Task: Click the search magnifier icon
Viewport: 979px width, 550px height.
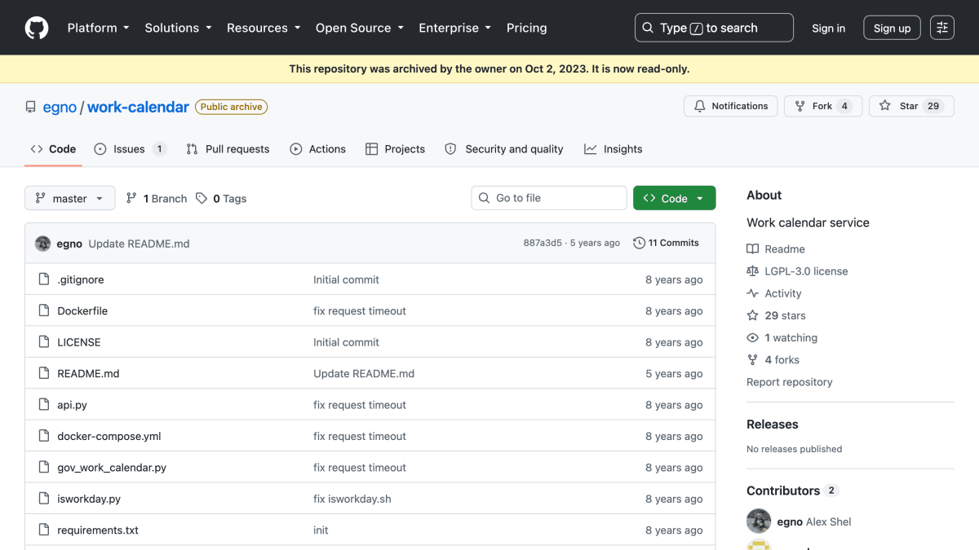Action: pos(648,28)
